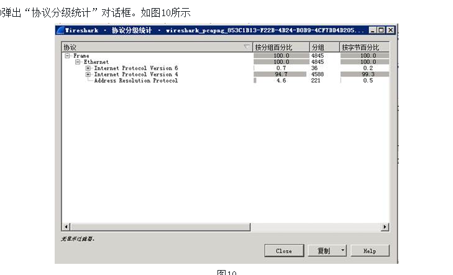This screenshot has height=275, width=453.
Task: Sort by 按字节百分比 column header
Action: click(364, 47)
